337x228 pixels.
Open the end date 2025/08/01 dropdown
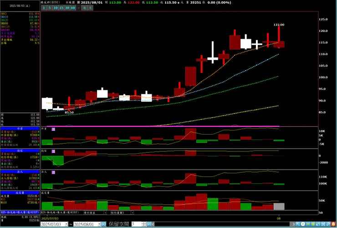99,224
